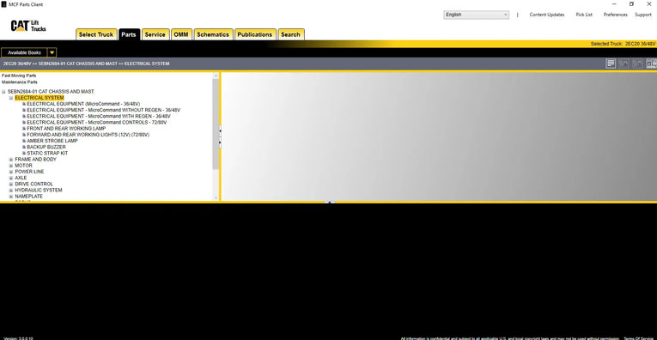The height and width of the screenshot is (340, 657).
Task: Select the HYDRAULIC SYSTEM label
Action: click(x=39, y=190)
